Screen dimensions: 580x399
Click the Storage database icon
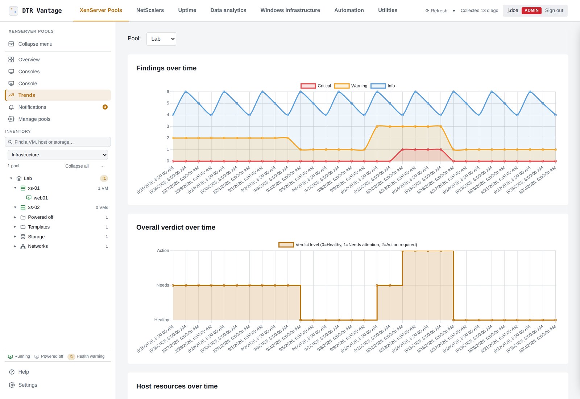(23, 236)
